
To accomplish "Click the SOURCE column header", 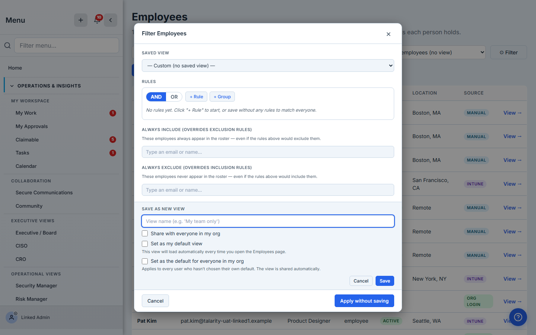I will 473,93.
